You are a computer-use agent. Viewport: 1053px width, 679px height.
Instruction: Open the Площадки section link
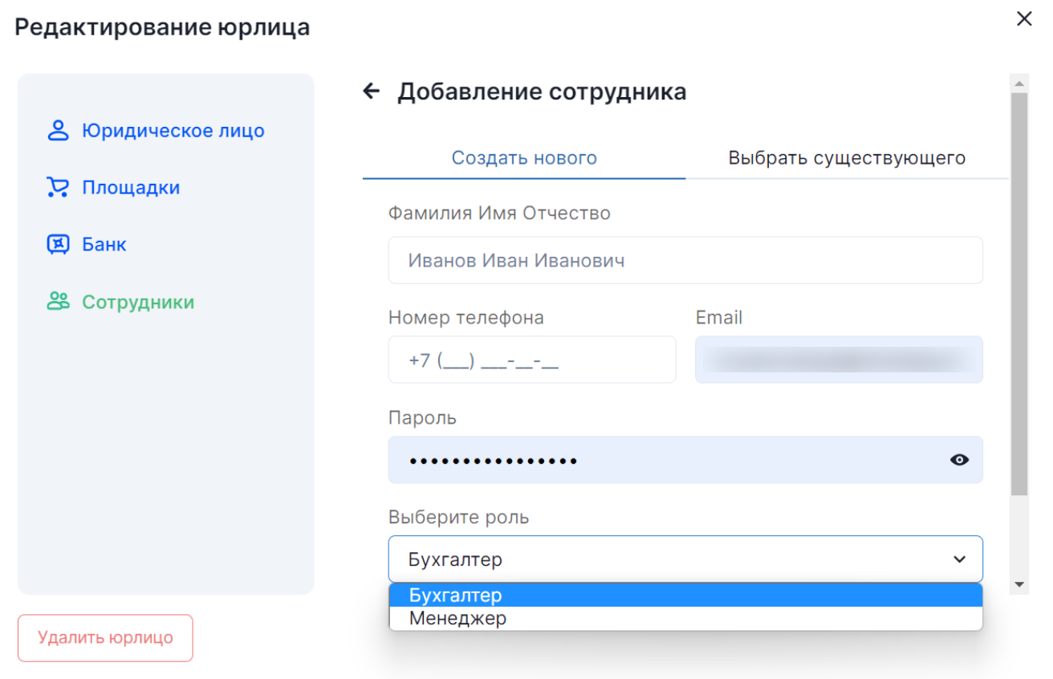coord(131,188)
